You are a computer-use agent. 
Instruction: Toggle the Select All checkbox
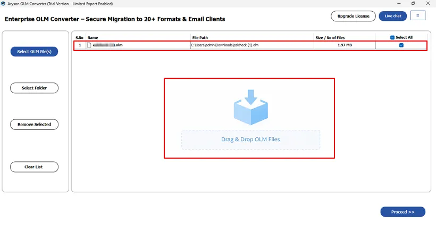coord(392,38)
